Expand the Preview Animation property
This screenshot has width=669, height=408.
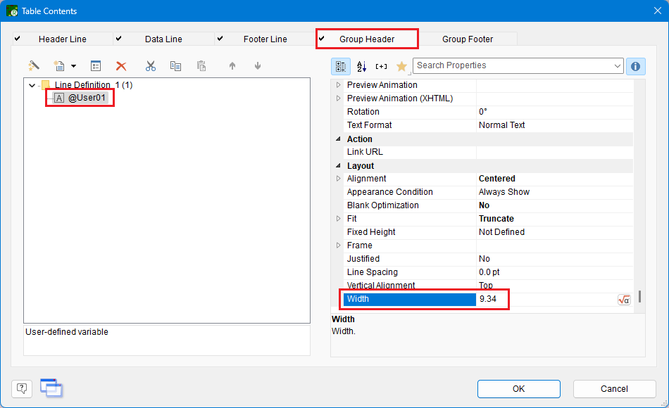[x=338, y=85]
